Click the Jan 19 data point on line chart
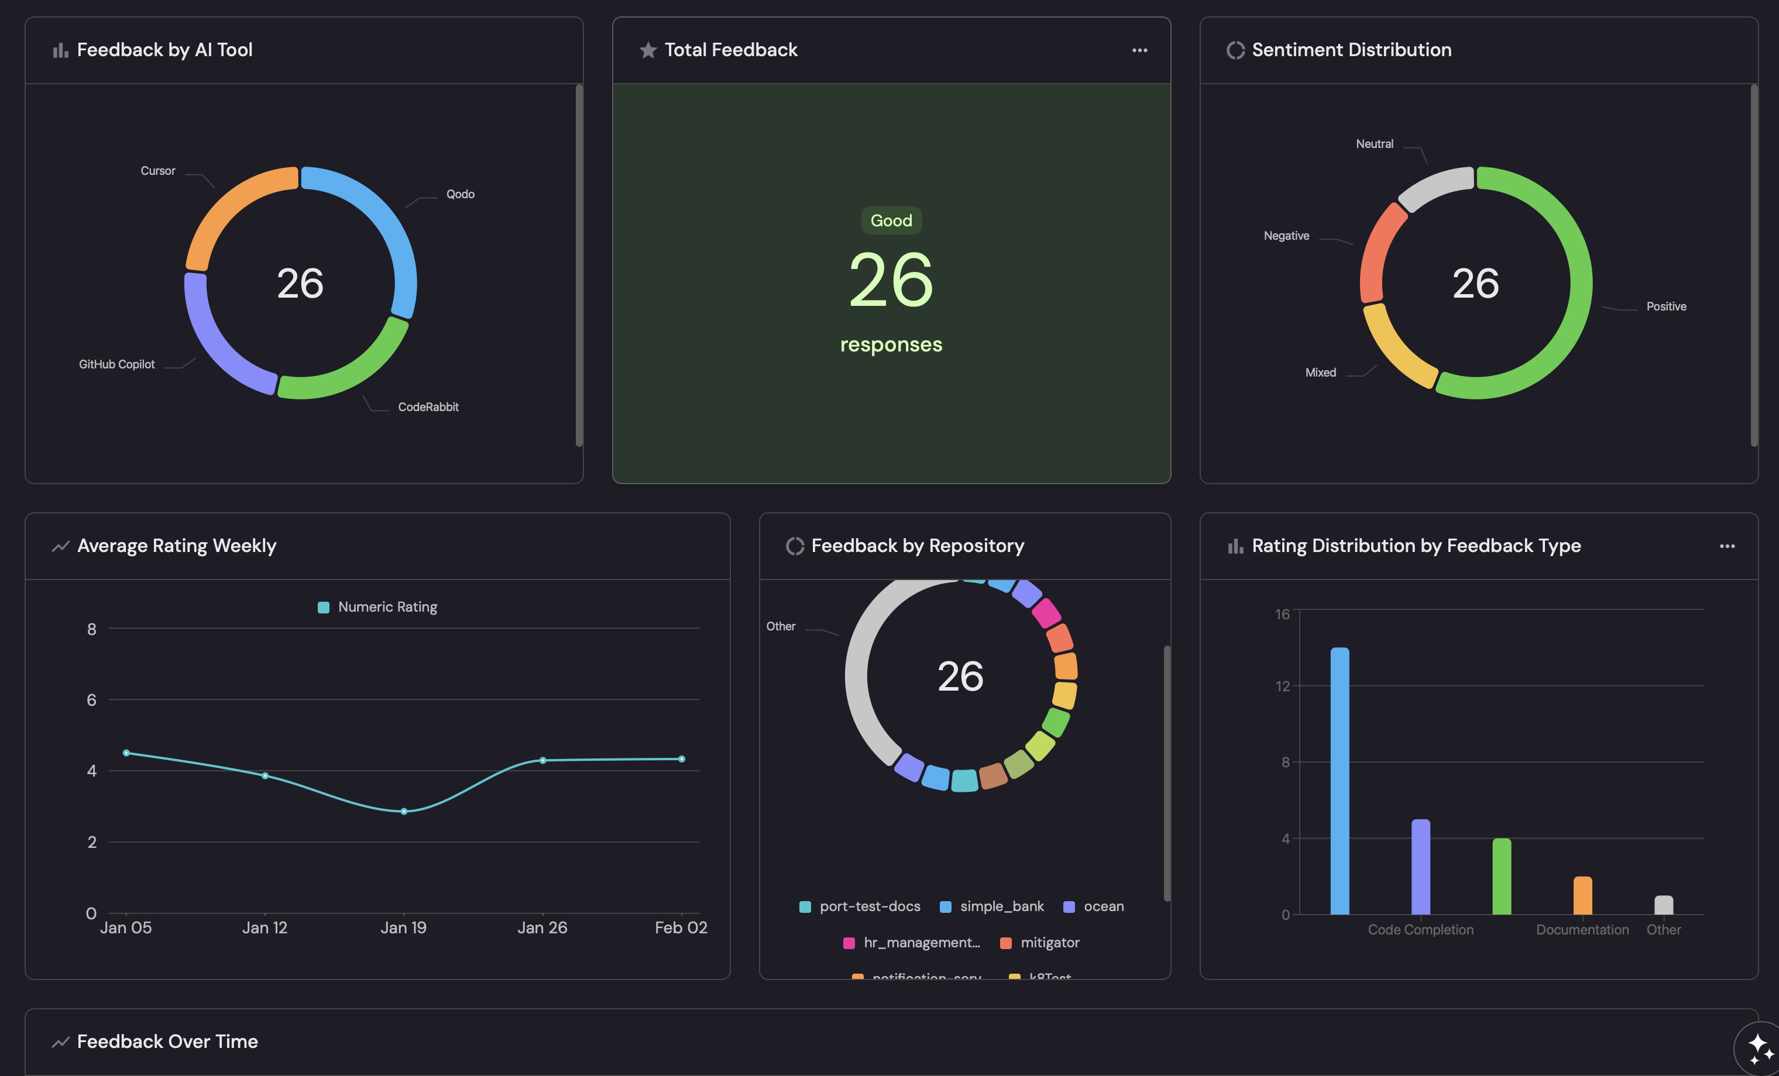 [404, 811]
